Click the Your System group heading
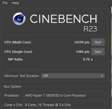 tap(12, 87)
